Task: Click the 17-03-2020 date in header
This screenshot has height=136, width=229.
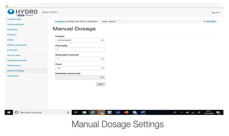Action: pos(210,21)
